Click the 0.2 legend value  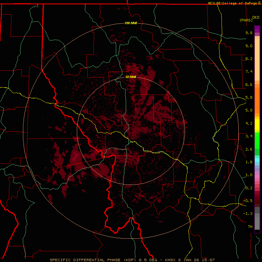(249, 188)
